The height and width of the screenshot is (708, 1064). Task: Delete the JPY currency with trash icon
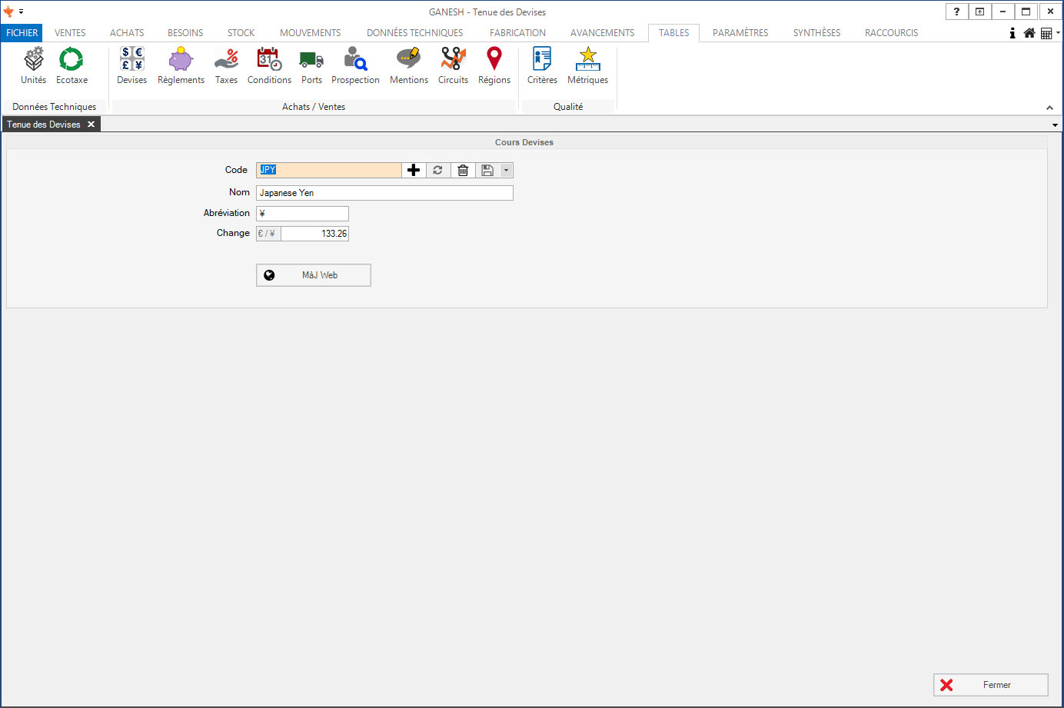point(463,171)
